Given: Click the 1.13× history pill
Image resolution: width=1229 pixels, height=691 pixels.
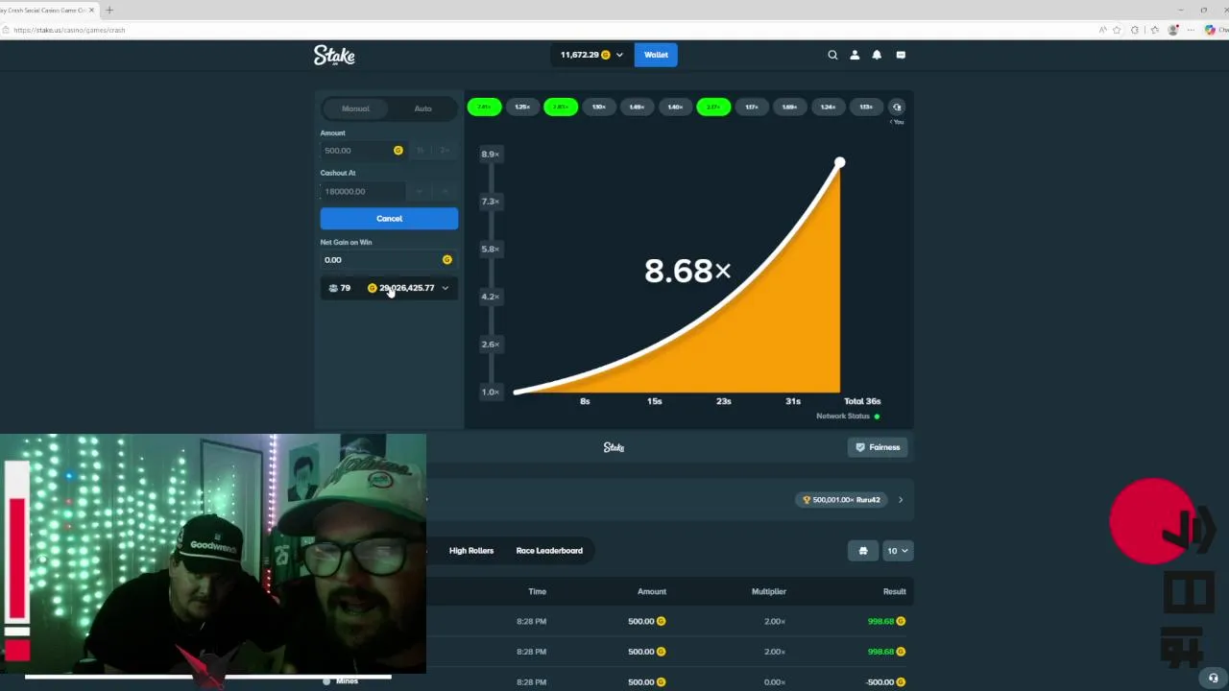Looking at the screenshot, I should click(x=866, y=107).
